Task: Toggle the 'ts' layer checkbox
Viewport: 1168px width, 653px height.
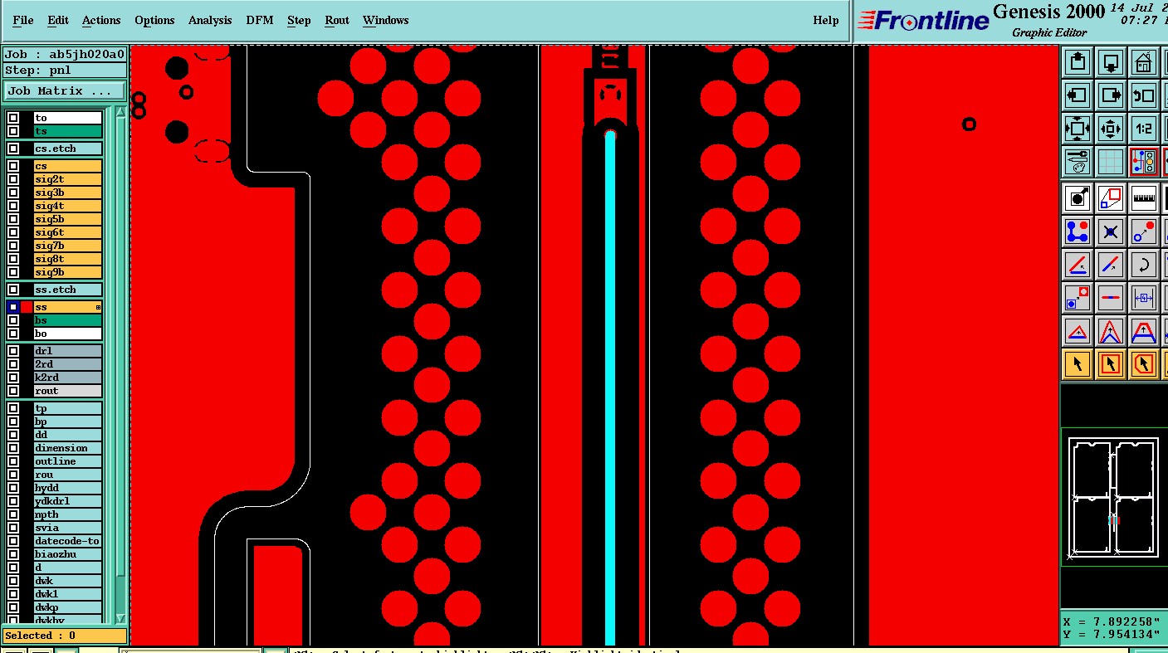Action: coord(13,131)
